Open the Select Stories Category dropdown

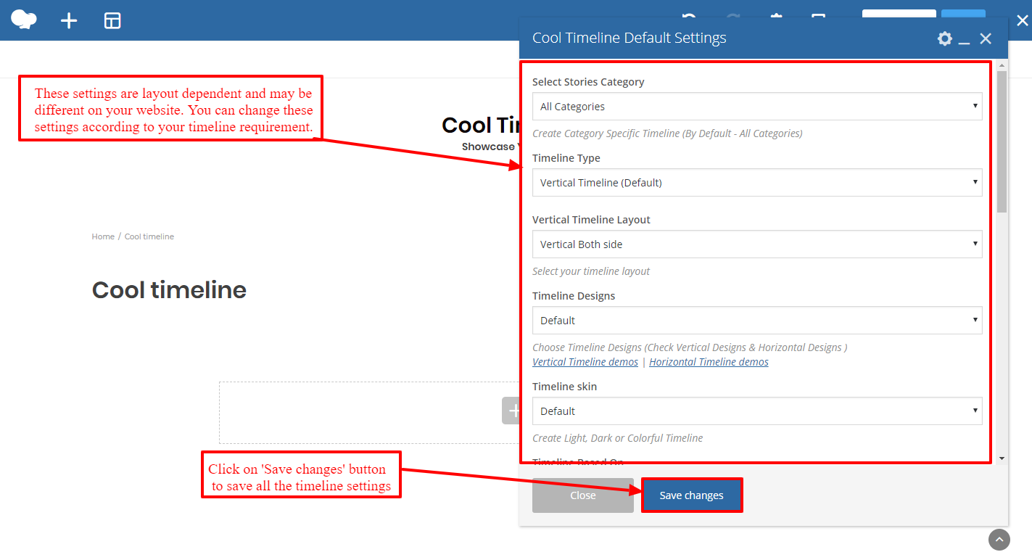pyautogui.click(x=757, y=107)
